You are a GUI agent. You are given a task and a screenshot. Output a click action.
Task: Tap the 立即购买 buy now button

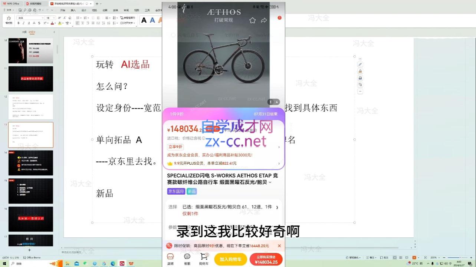pos(266,259)
